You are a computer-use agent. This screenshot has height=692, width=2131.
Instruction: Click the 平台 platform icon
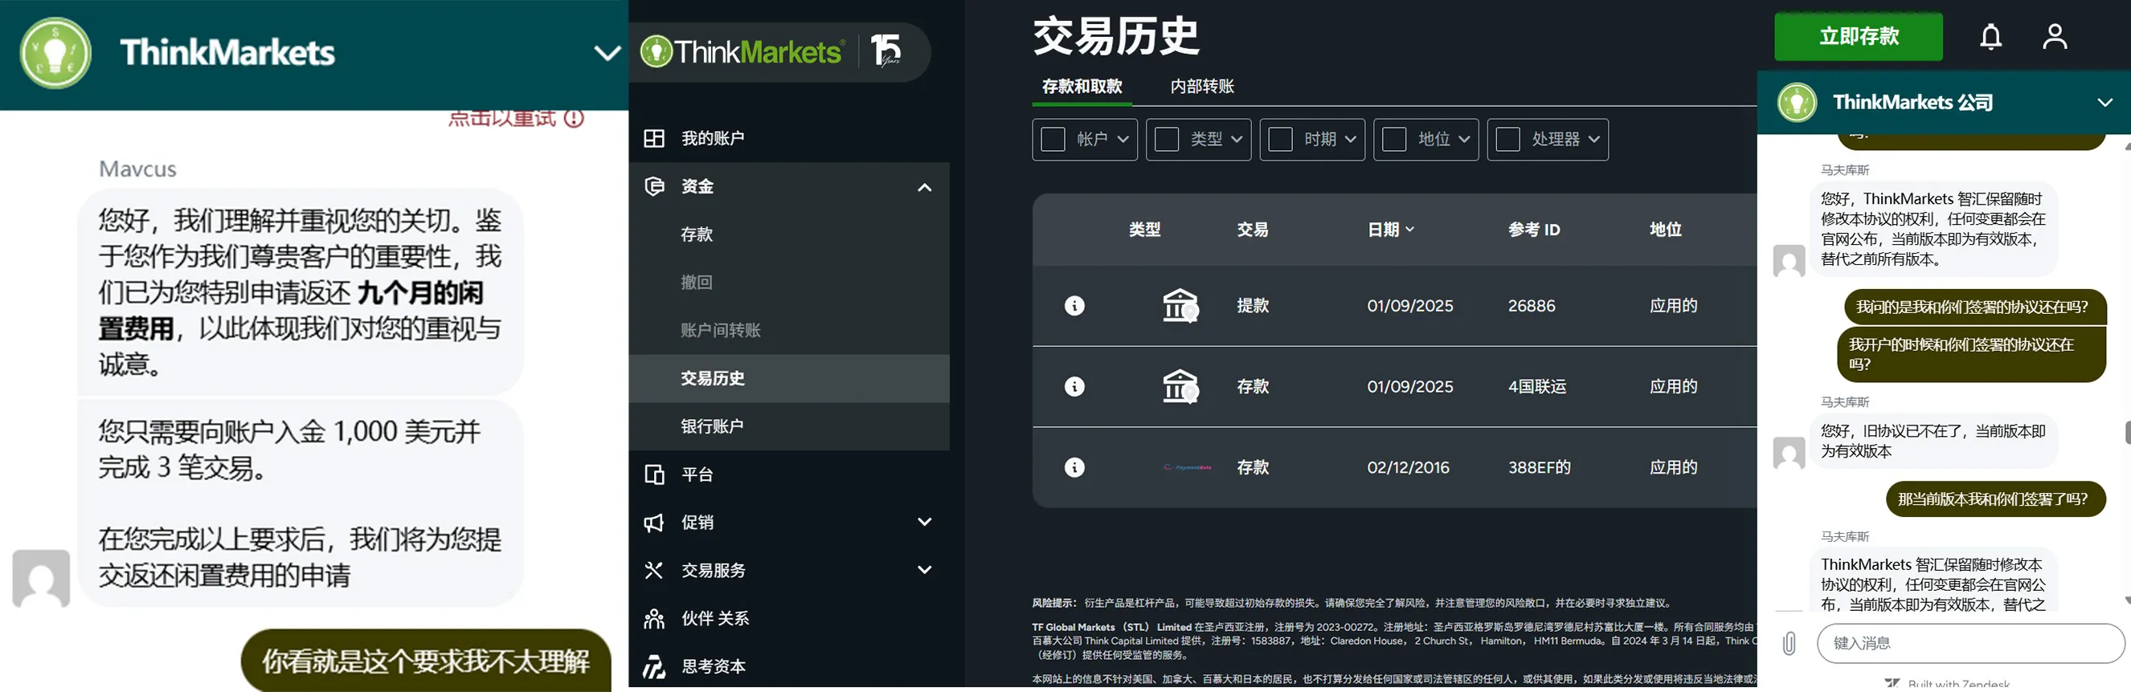[654, 474]
